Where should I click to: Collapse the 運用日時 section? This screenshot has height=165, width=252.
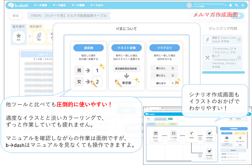coord(244,151)
